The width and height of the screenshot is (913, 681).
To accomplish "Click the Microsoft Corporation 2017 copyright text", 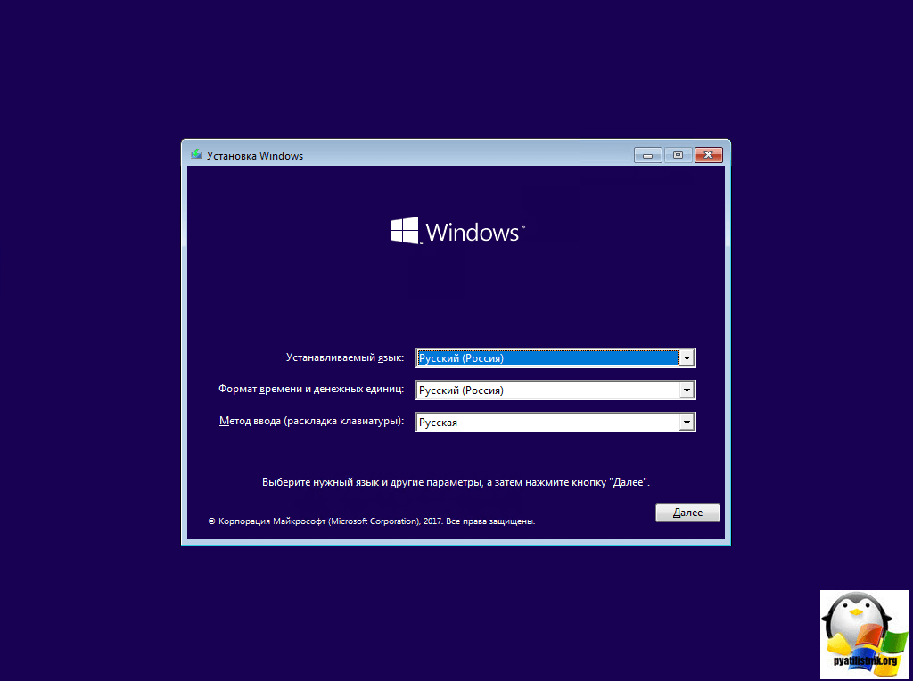I will click(x=372, y=521).
